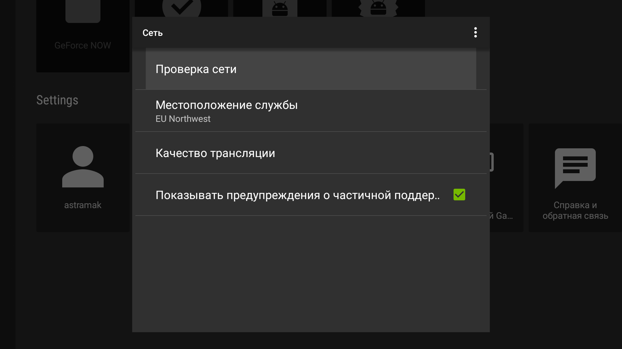The image size is (622, 349).
Task: Click the astramak user avatar icon
Action: tap(83, 167)
